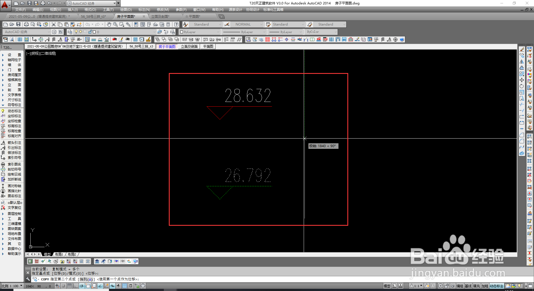Click the Save icon in standard toolbar

pos(18,24)
